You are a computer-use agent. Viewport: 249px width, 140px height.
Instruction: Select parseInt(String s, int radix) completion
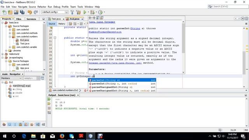(x=122, y=84)
